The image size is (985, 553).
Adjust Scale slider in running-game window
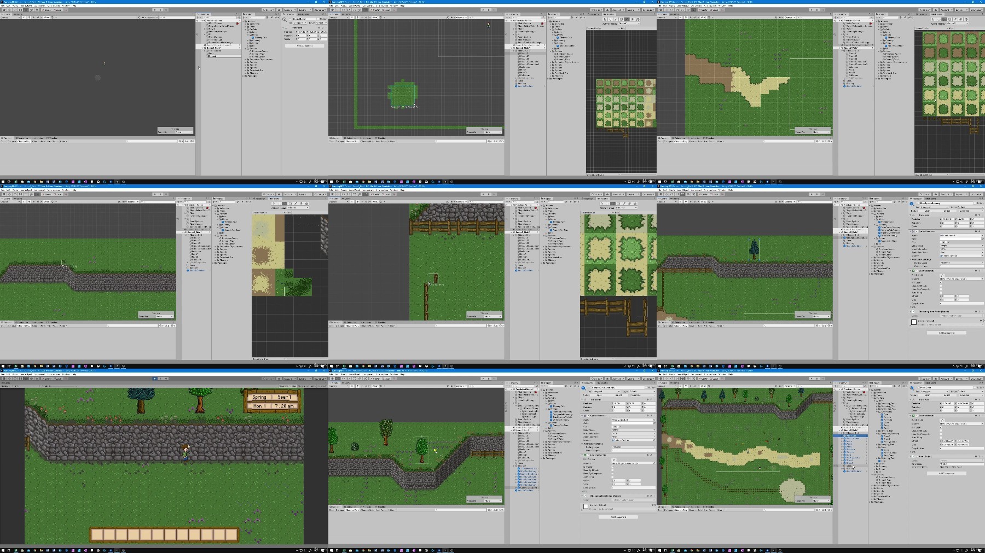(x=62, y=386)
